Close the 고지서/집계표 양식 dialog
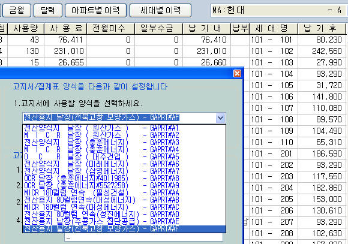348x244 pixels. pyautogui.click(x=237, y=73)
